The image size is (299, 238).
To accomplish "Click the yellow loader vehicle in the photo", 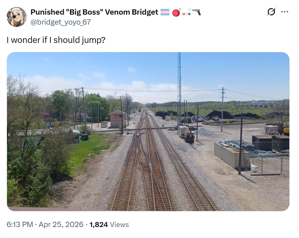I will (x=189, y=137).
